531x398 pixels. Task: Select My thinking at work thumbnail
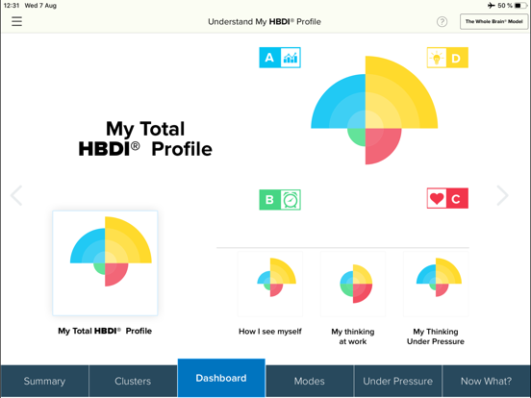coord(353,284)
